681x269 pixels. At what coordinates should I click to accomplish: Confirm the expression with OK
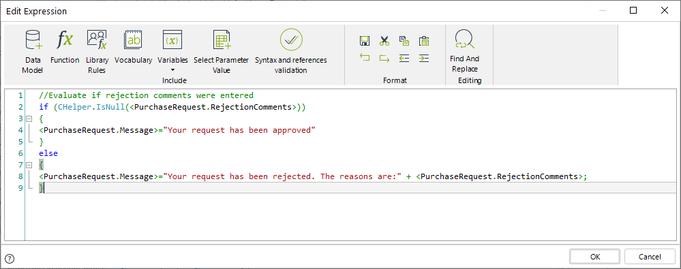[595, 257]
